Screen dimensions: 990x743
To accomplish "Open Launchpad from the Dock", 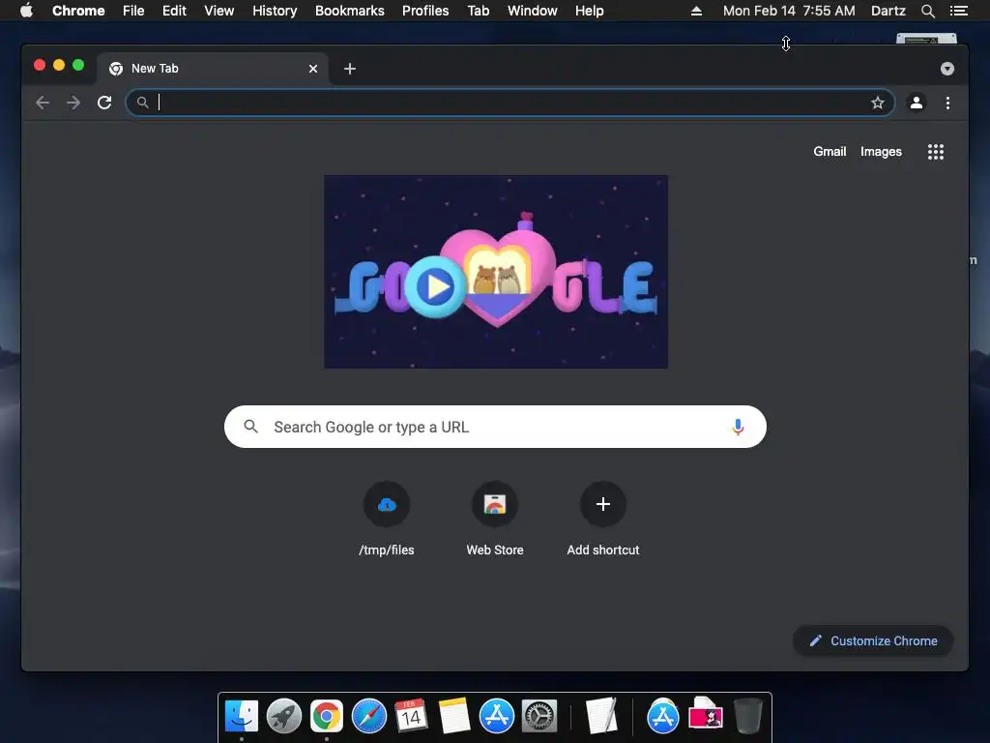I will click(283, 716).
